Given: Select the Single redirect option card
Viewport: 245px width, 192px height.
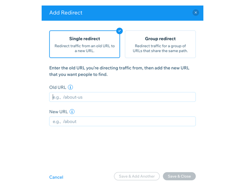Looking at the screenshot, I should pos(84,44).
